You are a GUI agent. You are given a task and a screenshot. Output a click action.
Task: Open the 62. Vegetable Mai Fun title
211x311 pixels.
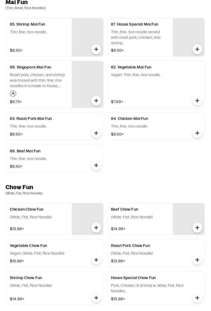(131, 67)
